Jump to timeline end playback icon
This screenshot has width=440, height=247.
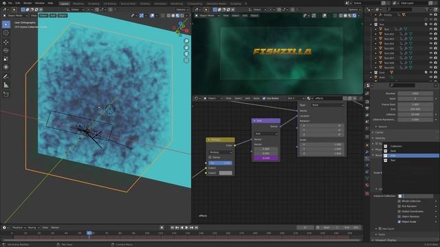click(197, 228)
